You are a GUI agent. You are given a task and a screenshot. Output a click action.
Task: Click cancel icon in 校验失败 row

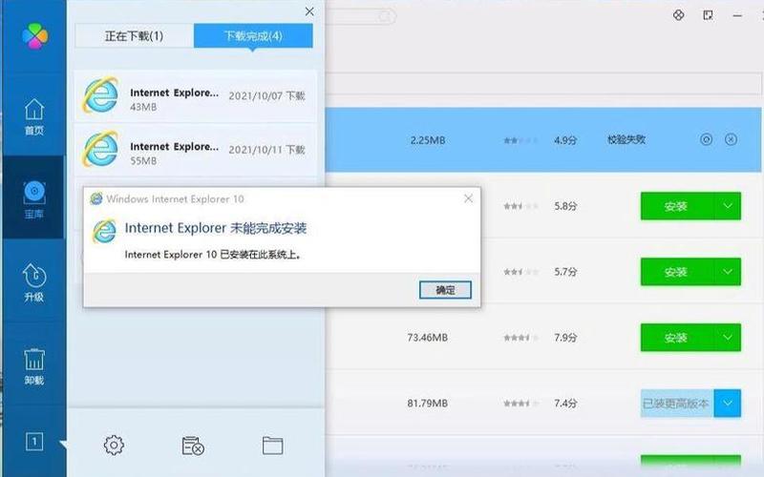point(731,139)
